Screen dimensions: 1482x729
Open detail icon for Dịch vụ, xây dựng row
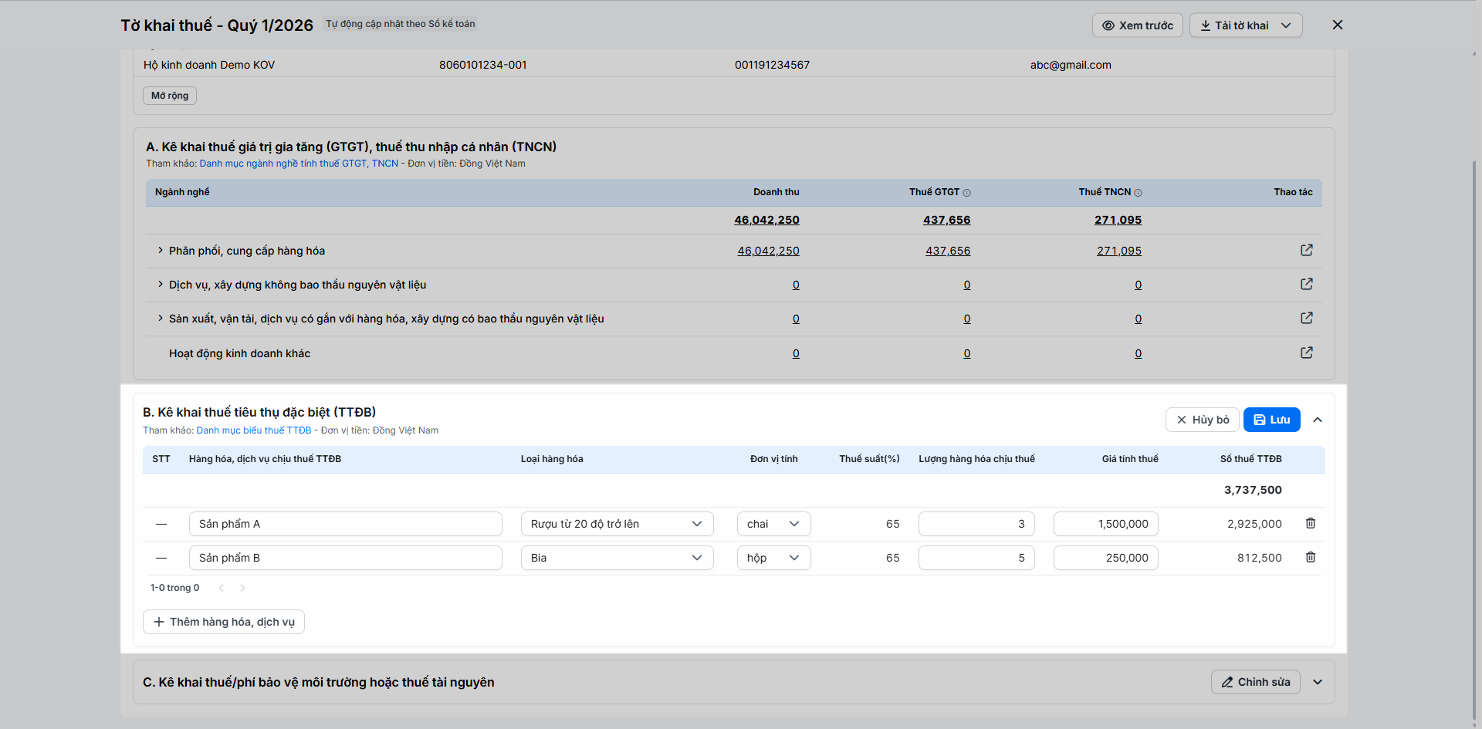click(x=1306, y=284)
